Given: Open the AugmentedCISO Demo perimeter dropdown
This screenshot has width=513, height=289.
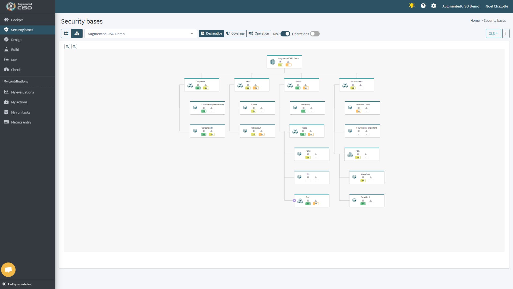Looking at the screenshot, I should [x=141, y=34].
